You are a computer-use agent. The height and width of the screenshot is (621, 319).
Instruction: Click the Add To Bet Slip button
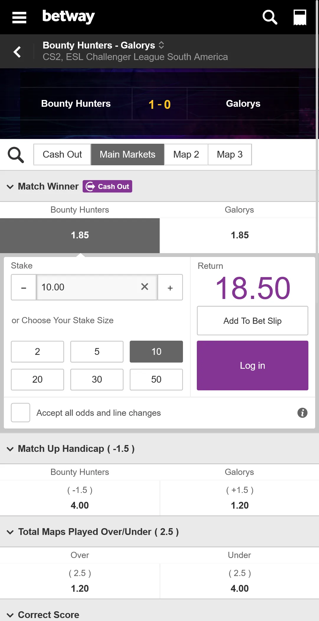tap(252, 321)
